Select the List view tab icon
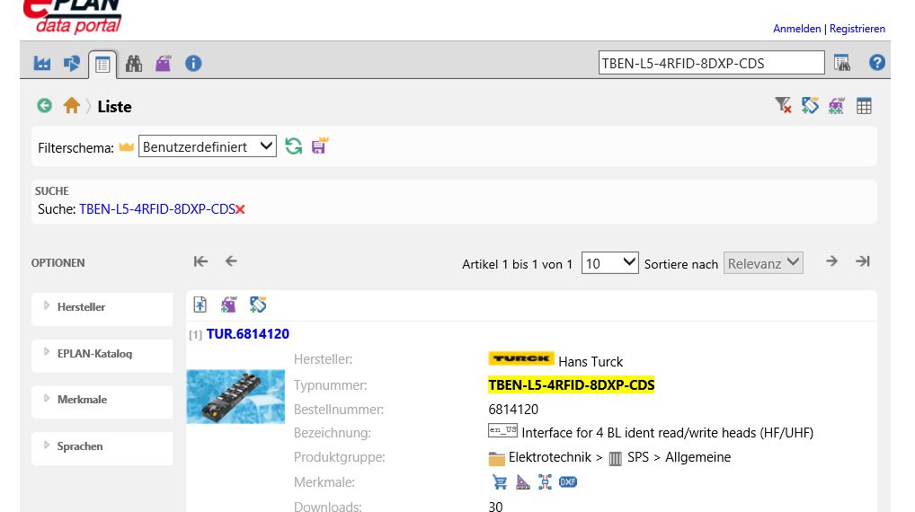Image resolution: width=915 pixels, height=512 pixels. pos(102,64)
